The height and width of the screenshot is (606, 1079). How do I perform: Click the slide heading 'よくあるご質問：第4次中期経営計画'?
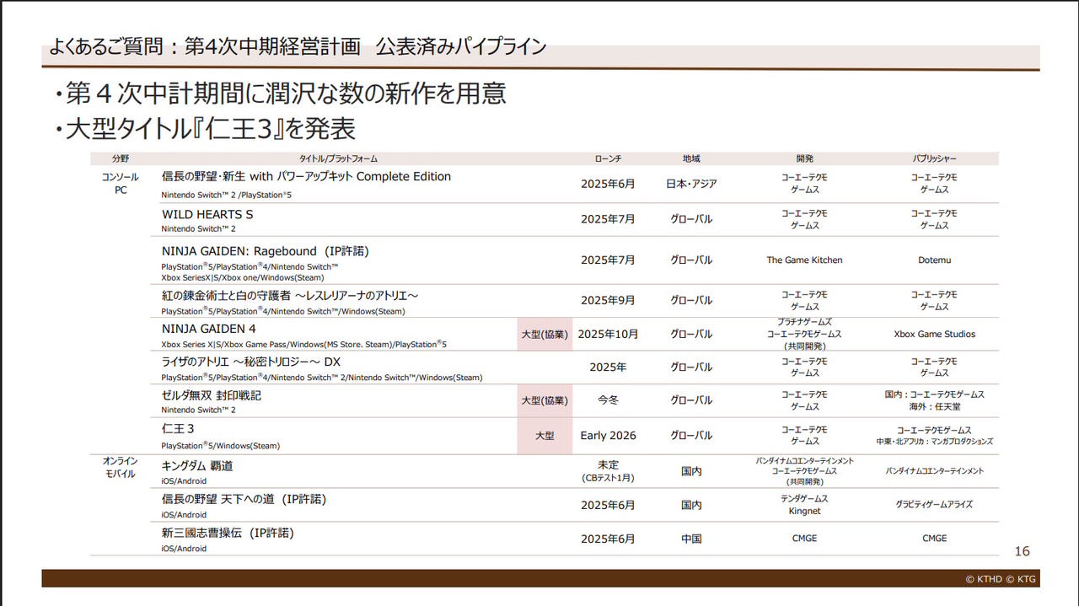(x=204, y=47)
